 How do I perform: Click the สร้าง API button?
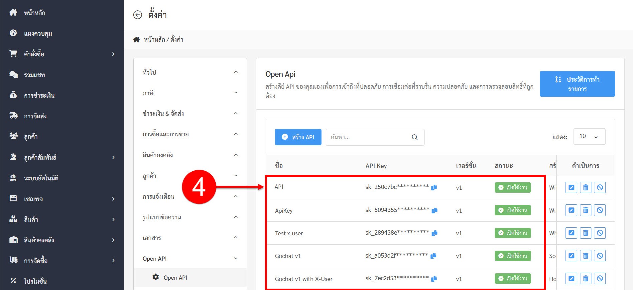click(298, 137)
